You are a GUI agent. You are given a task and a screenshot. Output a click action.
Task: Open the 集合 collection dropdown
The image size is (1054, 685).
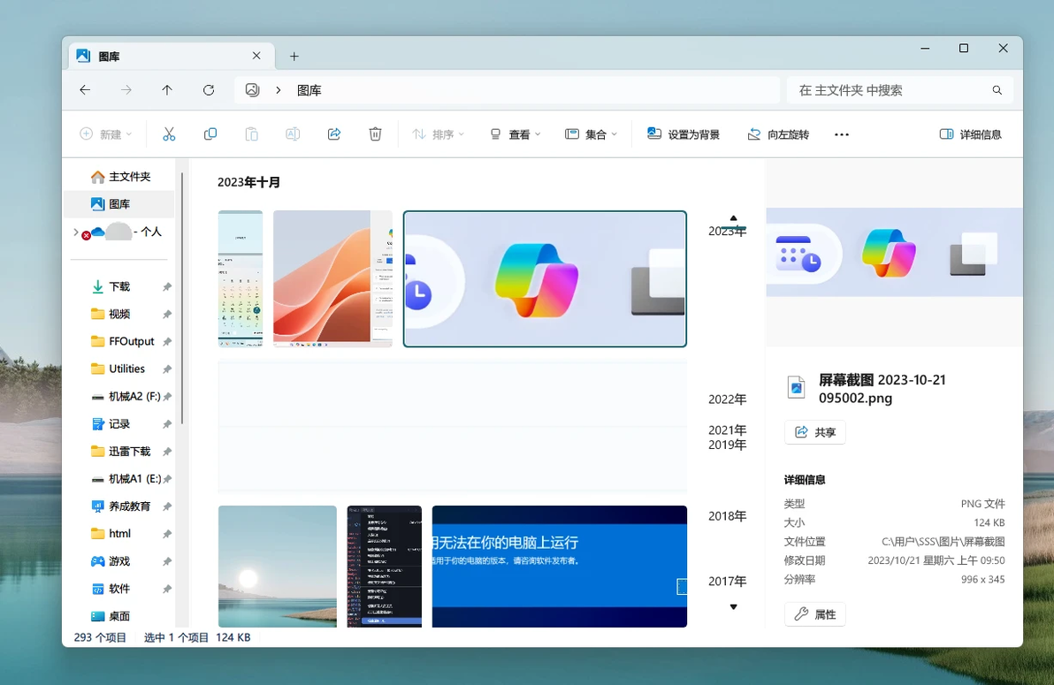tap(591, 134)
